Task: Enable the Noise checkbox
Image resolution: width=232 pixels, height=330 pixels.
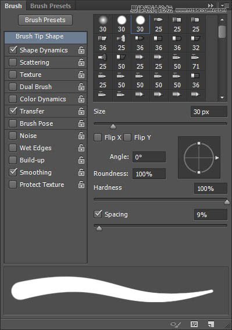Action: point(13,136)
